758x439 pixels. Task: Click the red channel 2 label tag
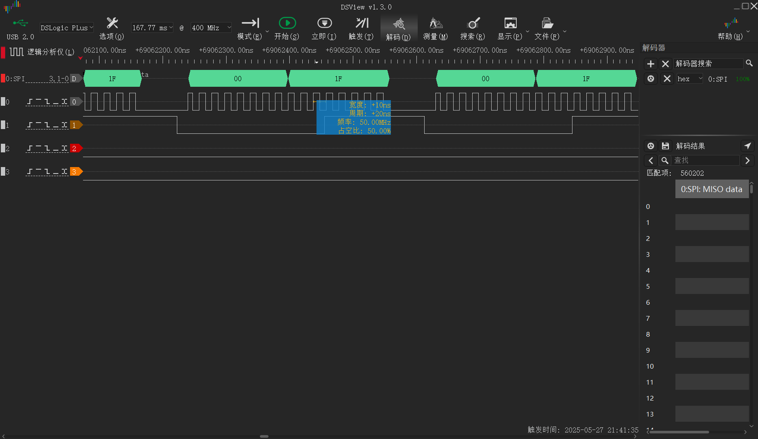[76, 148]
